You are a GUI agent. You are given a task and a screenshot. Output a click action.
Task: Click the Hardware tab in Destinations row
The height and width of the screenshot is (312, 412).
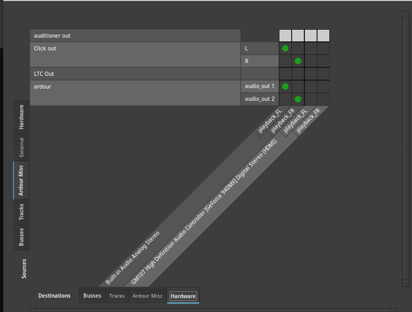pos(183,296)
